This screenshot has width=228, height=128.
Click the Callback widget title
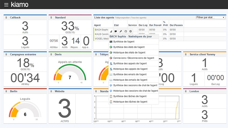(x=15, y=18)
